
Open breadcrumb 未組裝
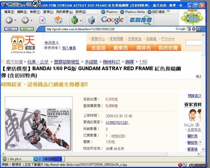[x=91, y=62]
